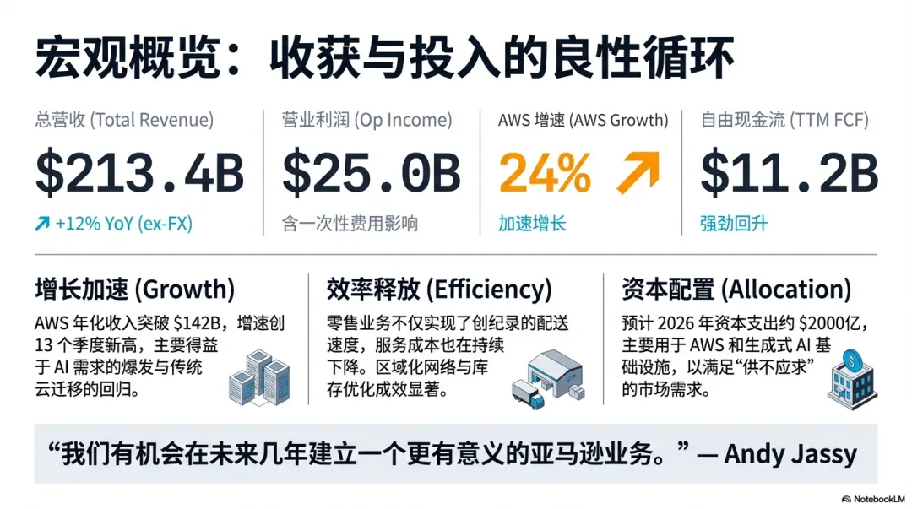912x509 pixels.
Task: Click the +12% YoY (ex-FX) text
Action: (x=124, y=224)
